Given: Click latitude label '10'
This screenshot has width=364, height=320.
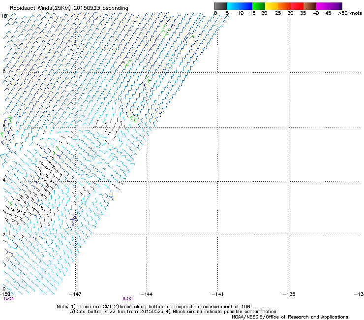Looking at the screenshot, I should pyautogui.click(x=4, y=16).
